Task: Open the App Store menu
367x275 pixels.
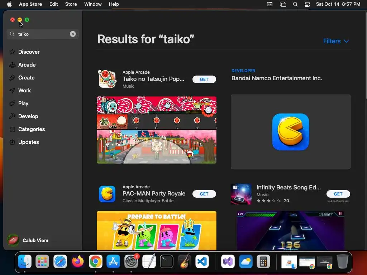Action: point(30,4)
